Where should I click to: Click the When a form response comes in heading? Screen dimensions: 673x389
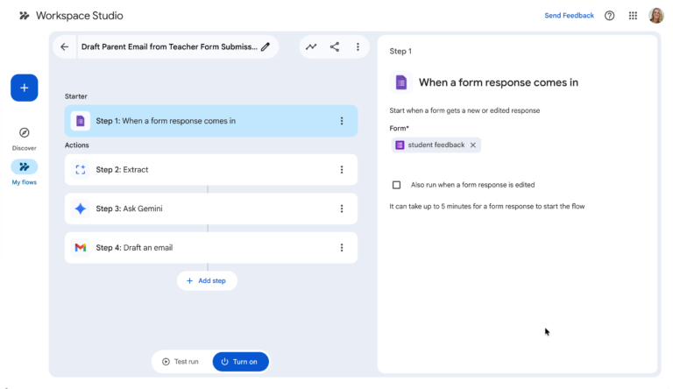pos(499,82)
